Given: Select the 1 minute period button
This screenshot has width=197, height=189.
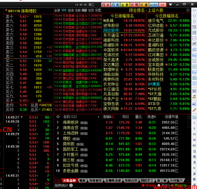Looking at the screenshot, I should [x=194, y=123].
